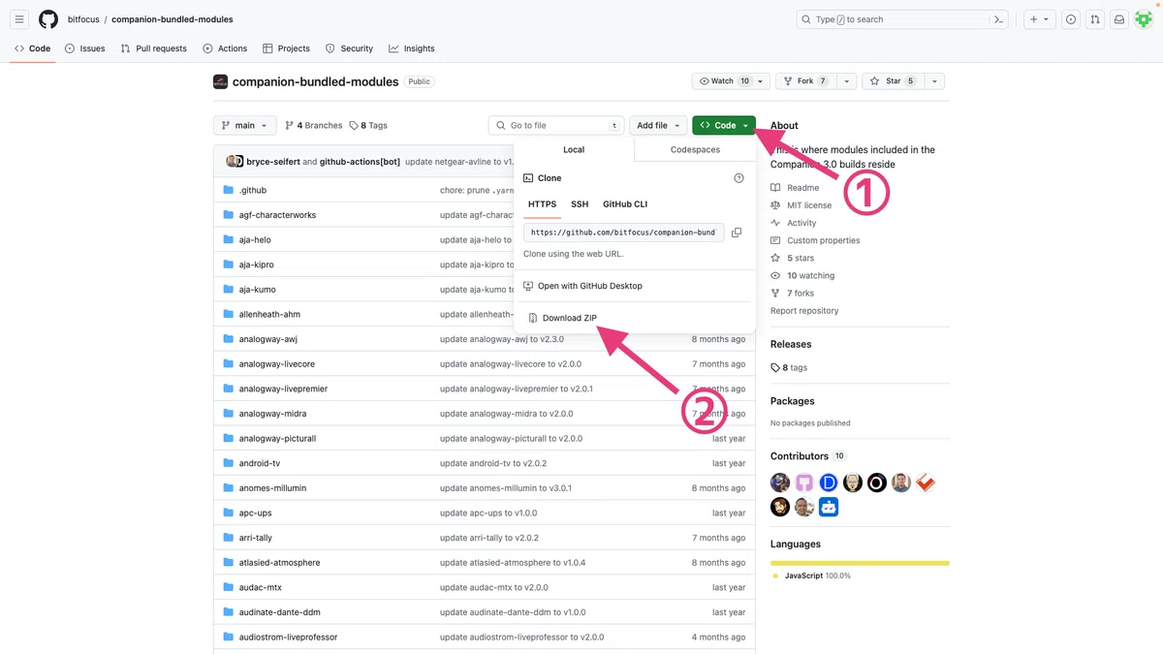
Task: Open the MIT license link
Action: tap(802, 205)
